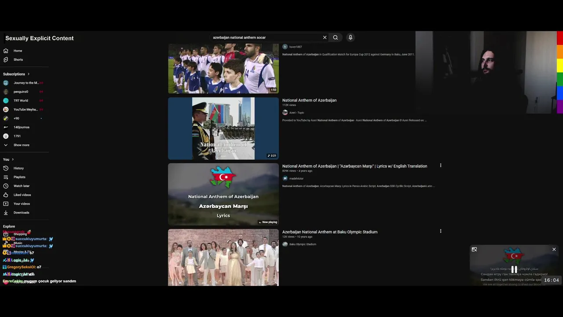Open 1791 channel avatar
The width and height of the screenshot is (563, 317).
coord(6,136)
